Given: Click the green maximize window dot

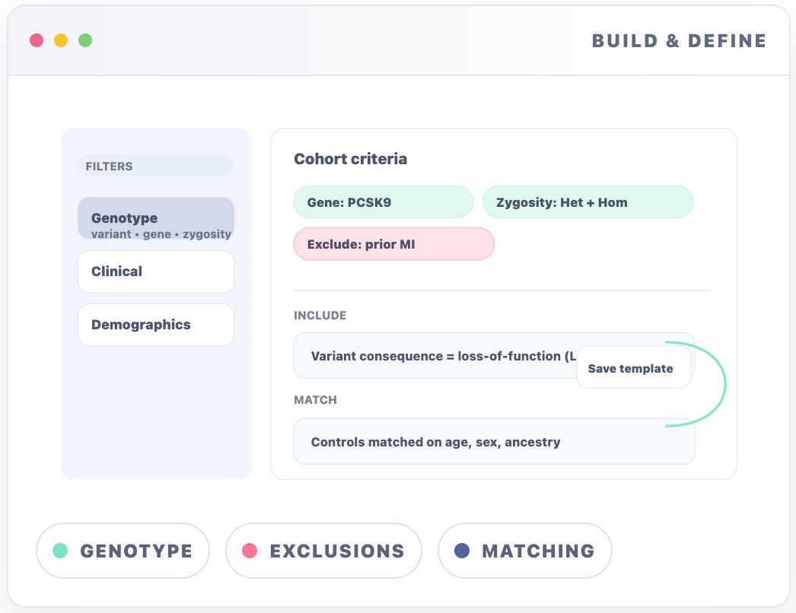Looking at the screenshot, I should pyautogui.click(x=85, y=40).
